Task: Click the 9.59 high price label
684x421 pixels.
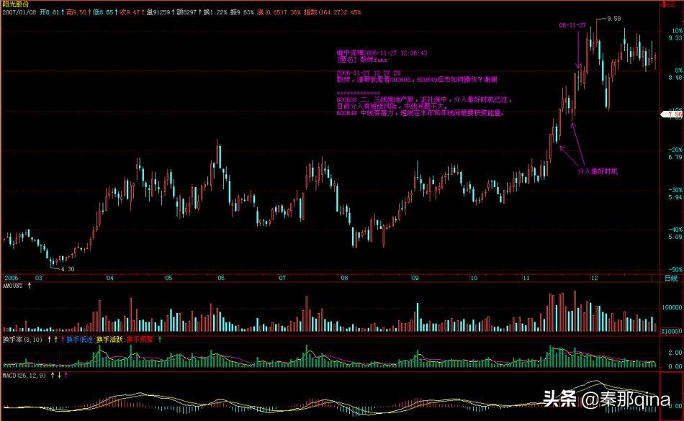Action: 613,18
